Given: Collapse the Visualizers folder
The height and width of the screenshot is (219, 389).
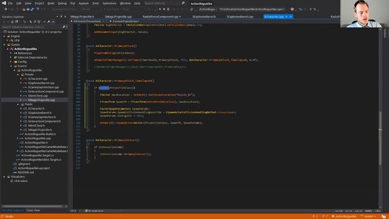Looking at the screenshot, I should click(x=4, y=177).
